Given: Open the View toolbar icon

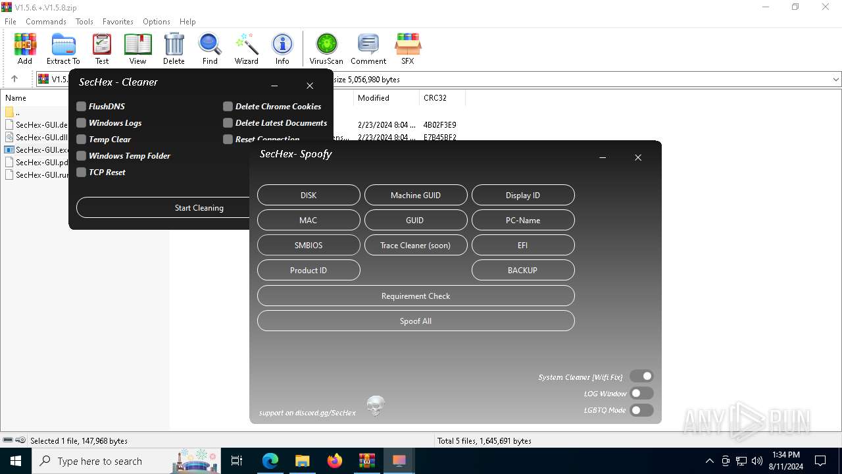Looking at the screenshot, I should (x=137, y=49).
